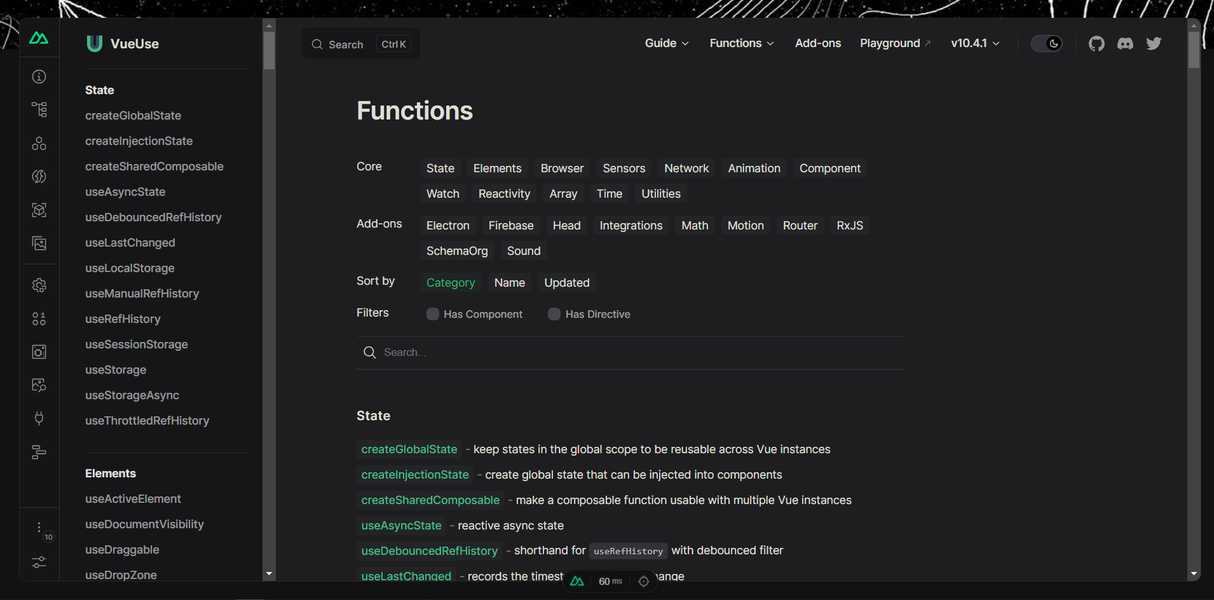This screenshot has height=600, width=1214.
Task: Filter by the RxJS add-on
Action: click(850, 226)
